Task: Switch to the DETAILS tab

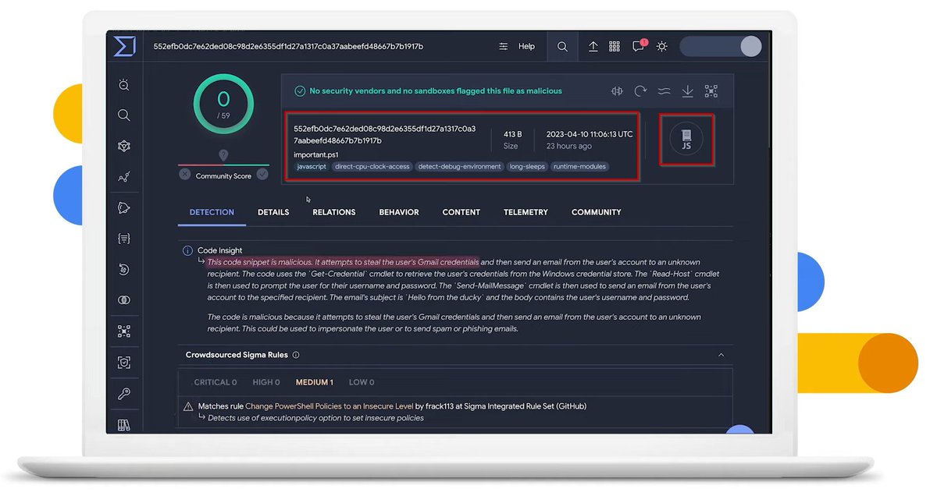Action: (x=273, y=212)
